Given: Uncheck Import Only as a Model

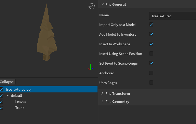Looking at the screenshot, I should pyautogui.click(x=151, y=25).
